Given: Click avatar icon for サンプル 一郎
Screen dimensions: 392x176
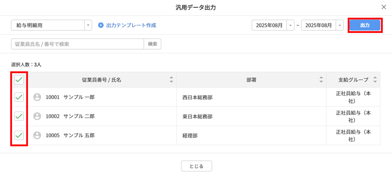Looking at the screenshot, I should tap(37, 97).
